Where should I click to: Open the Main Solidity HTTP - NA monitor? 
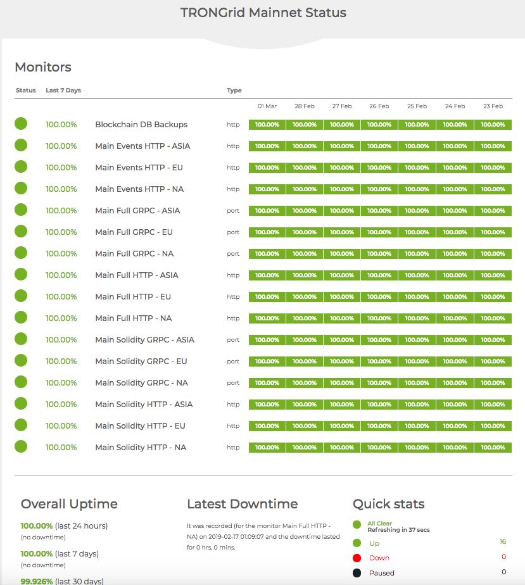(x=141, y=448)
